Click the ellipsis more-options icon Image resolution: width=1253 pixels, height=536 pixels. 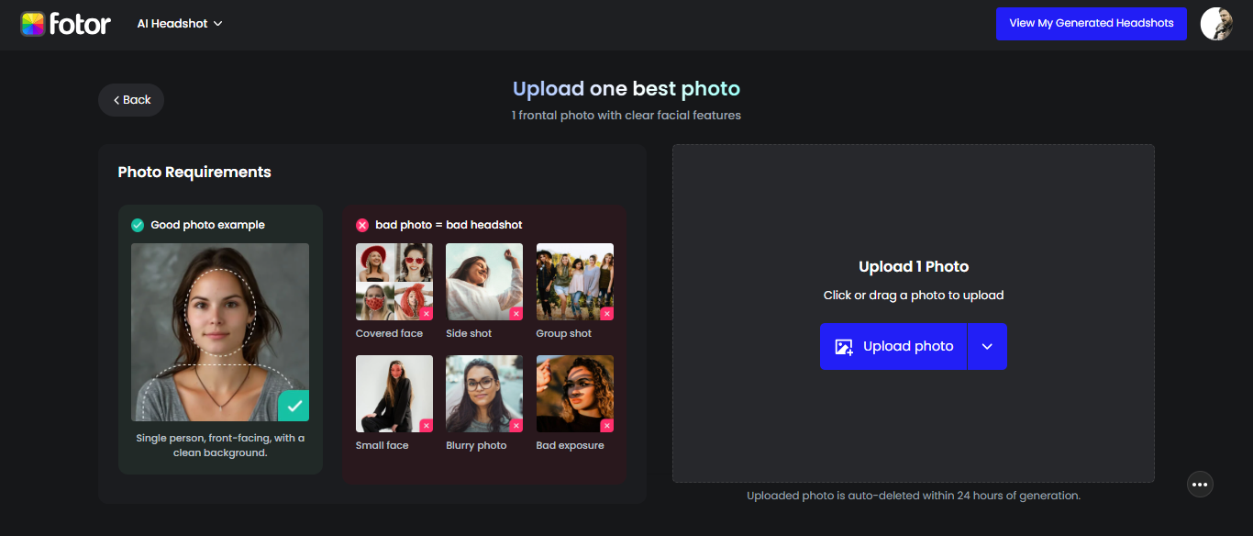coord(1200,484)
